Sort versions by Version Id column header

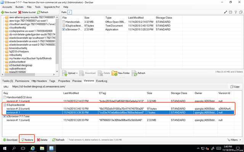click(x=224, y=93)
